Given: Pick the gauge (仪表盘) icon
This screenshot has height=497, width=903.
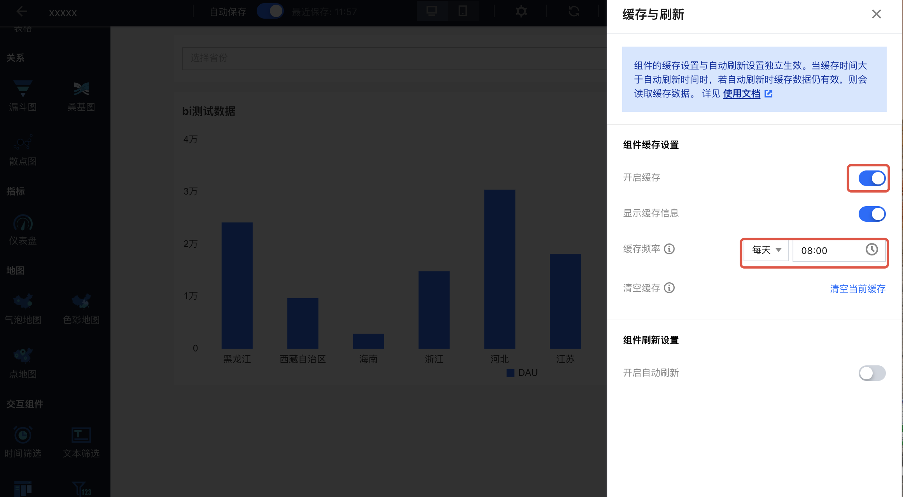Looking at the screenshot, I should click(23, 223).
